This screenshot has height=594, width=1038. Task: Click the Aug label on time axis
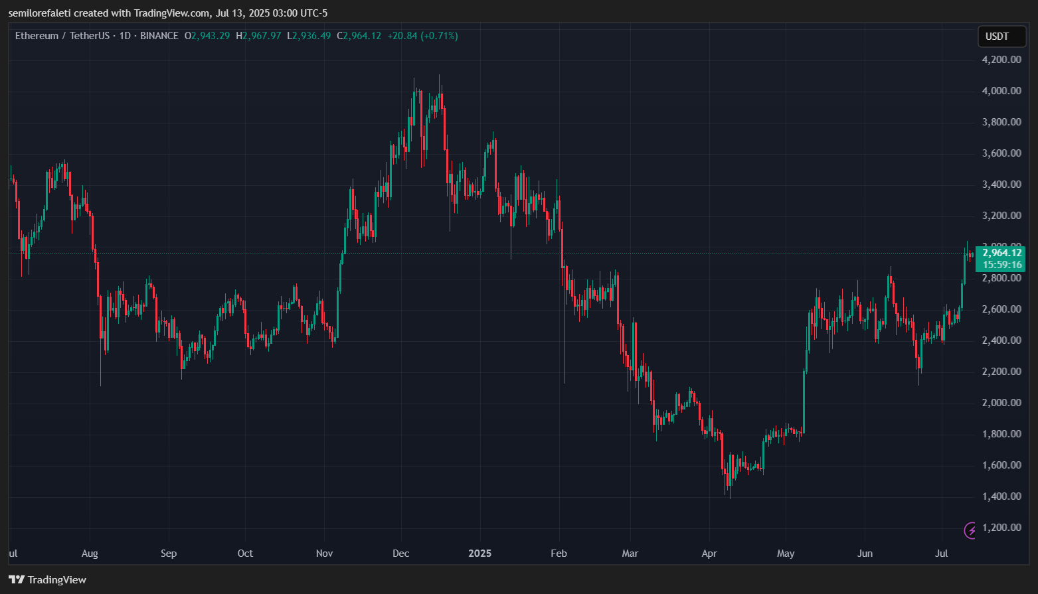pyautogui.click(x=90, y=554)
